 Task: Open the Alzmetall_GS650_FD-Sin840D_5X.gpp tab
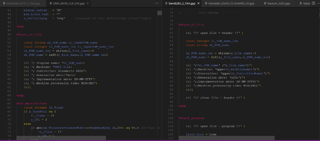232,3
